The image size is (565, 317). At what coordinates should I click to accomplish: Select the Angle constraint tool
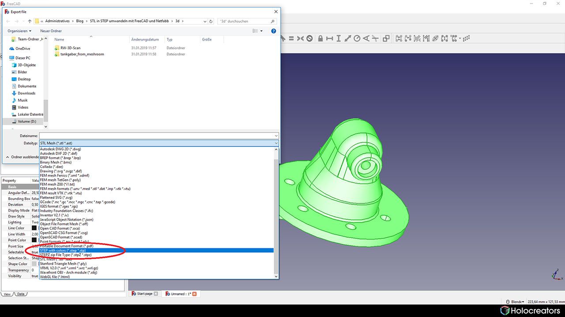point(365,38)
